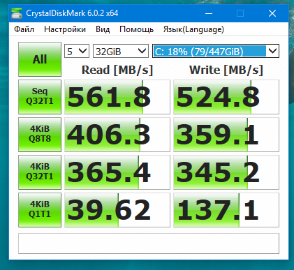Start the 4KiB Q1T1 test
This screenshot has height=270, width=294.
click(40, 210)
